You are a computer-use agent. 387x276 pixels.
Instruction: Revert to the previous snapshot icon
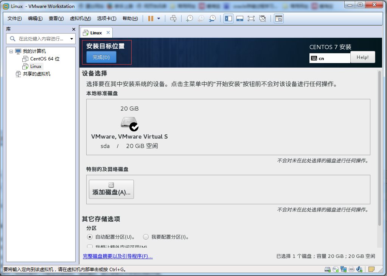pyautogui.click(x=201, y=19)
